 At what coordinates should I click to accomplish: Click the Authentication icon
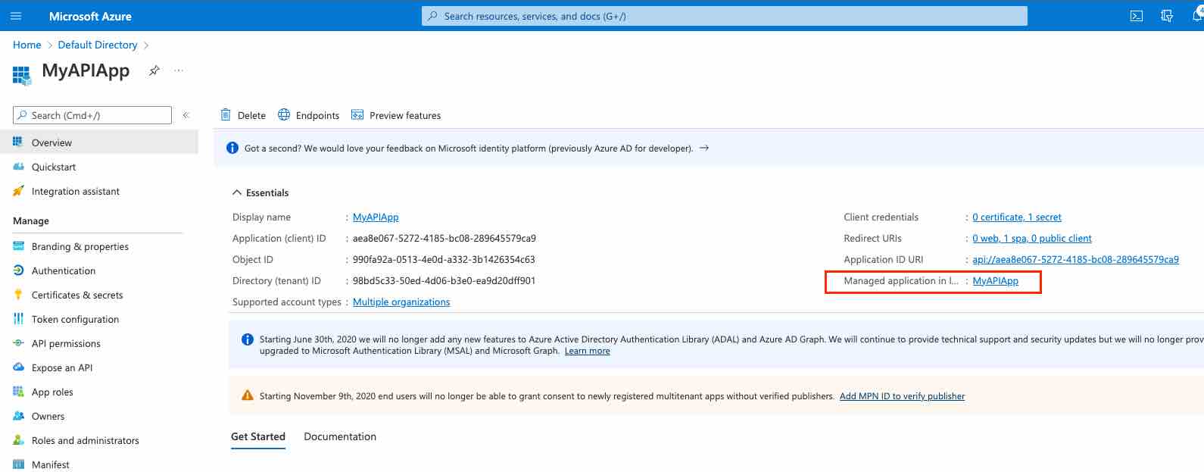(x=18, y=270)
